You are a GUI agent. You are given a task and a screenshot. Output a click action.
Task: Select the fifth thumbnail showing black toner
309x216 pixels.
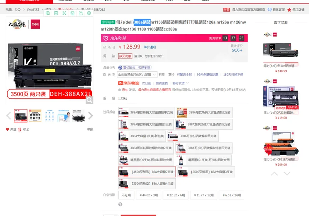point(78,116)
